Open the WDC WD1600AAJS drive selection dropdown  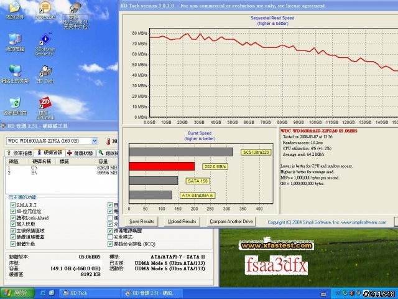click(x=95, y=141)
